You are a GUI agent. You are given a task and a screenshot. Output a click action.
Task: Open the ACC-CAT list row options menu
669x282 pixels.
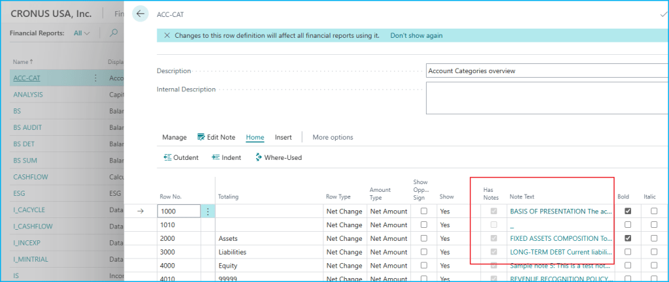[95, 78]
